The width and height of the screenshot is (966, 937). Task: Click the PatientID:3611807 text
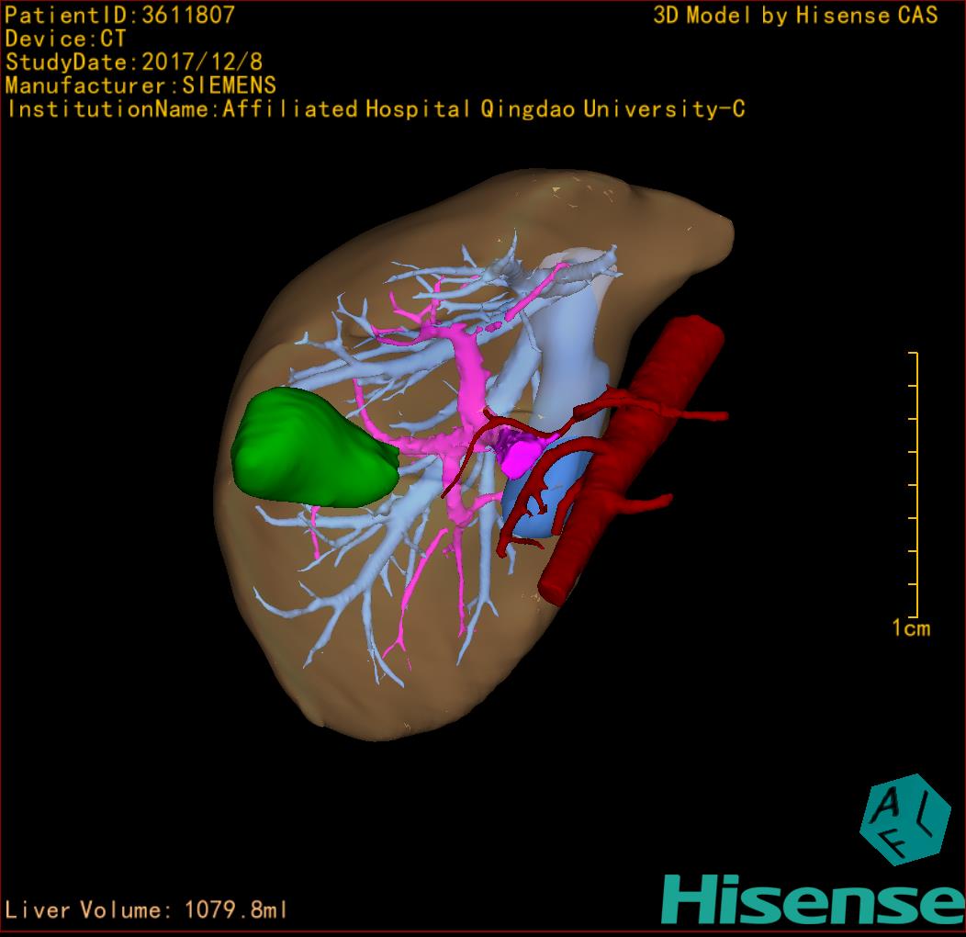[120, 15]
